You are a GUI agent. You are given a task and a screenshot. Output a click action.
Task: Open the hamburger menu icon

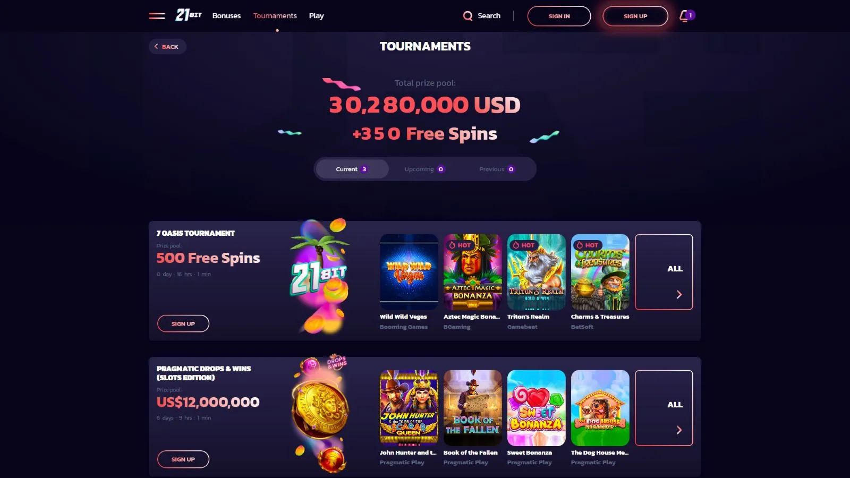point(157,16)
